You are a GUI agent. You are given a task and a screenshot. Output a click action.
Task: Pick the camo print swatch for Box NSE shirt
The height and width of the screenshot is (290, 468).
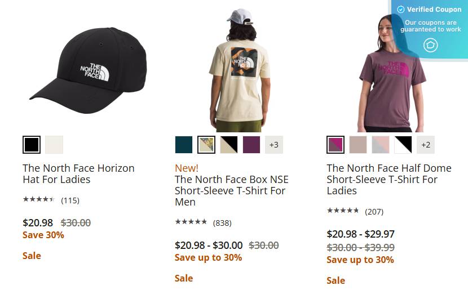206,145
